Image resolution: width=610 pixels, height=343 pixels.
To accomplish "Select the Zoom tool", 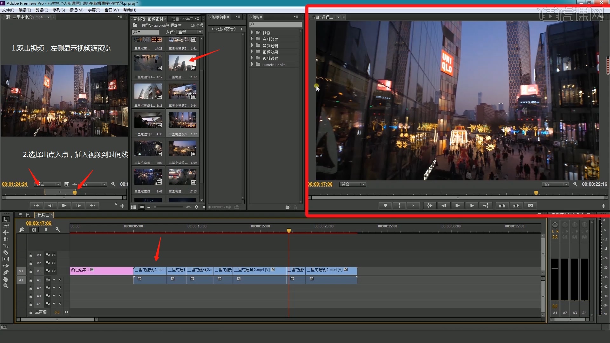I will pyautogui.click(x=6, y=286).
